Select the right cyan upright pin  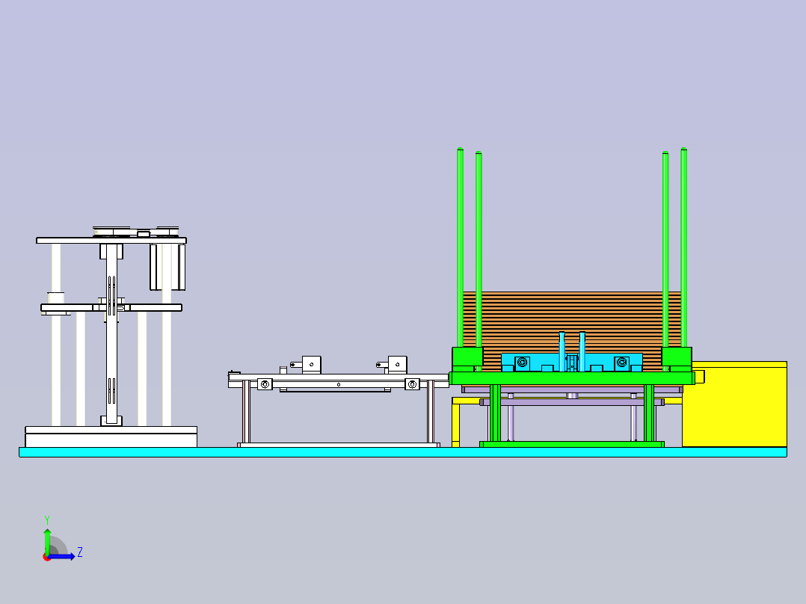[582, 351]
